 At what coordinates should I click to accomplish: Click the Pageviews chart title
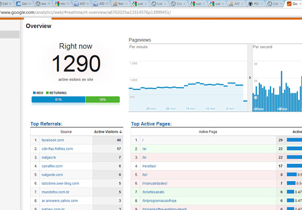point(140,40)
